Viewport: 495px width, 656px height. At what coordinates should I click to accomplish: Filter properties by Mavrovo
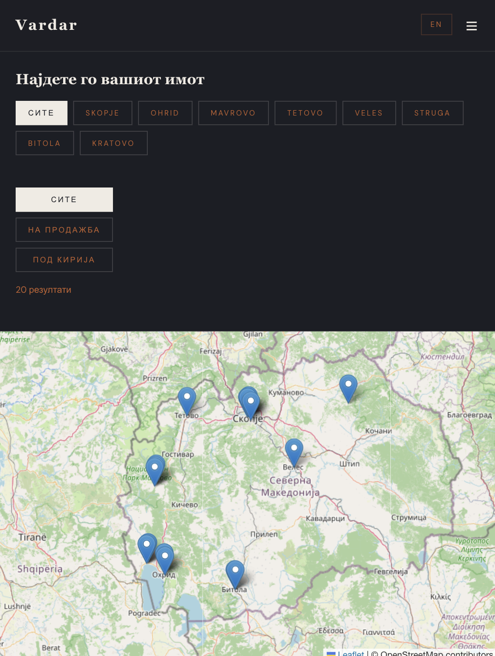(233, 113)
